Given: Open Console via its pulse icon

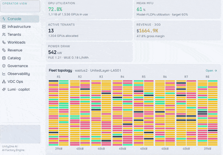Looking at the screenshot, I should (x=4, y=19).
